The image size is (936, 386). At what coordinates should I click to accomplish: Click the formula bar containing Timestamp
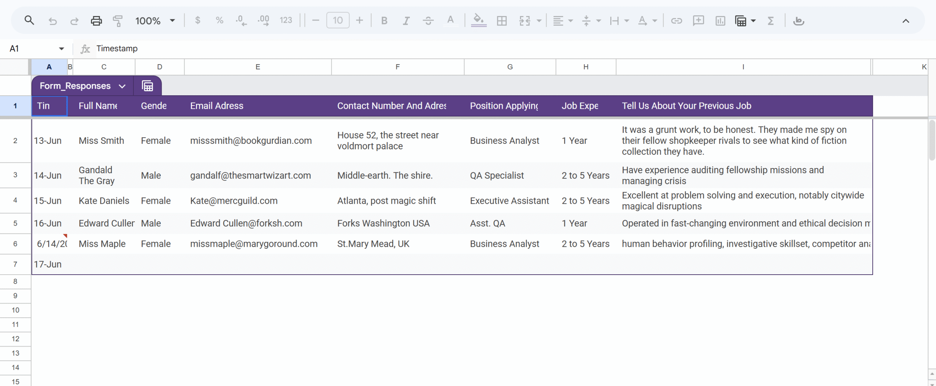click(512, 49)
